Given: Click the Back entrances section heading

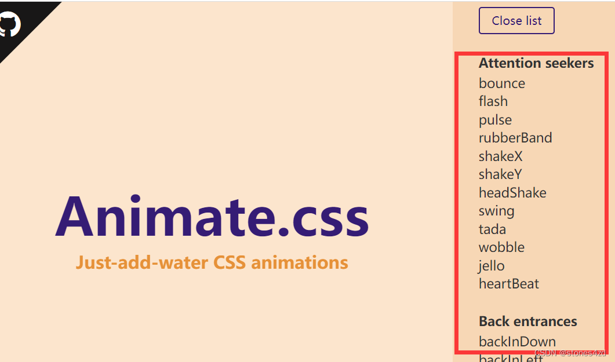Looking at the screenshot, I should (527, 321).
